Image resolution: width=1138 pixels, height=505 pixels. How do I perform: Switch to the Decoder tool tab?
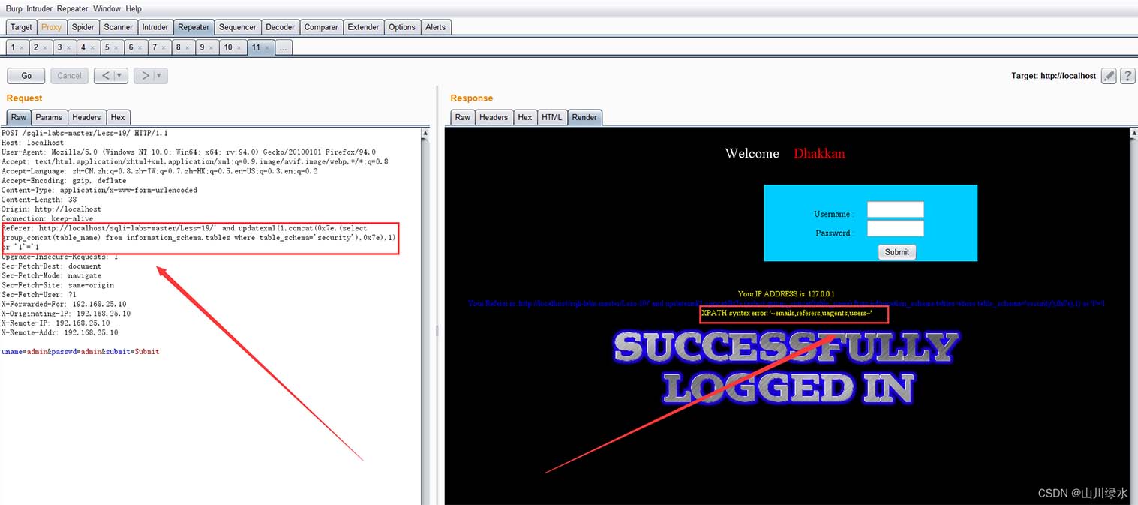[x=280, y=27]
